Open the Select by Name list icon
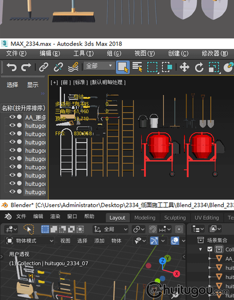This screenshot has height=300, width=234. 137,67
